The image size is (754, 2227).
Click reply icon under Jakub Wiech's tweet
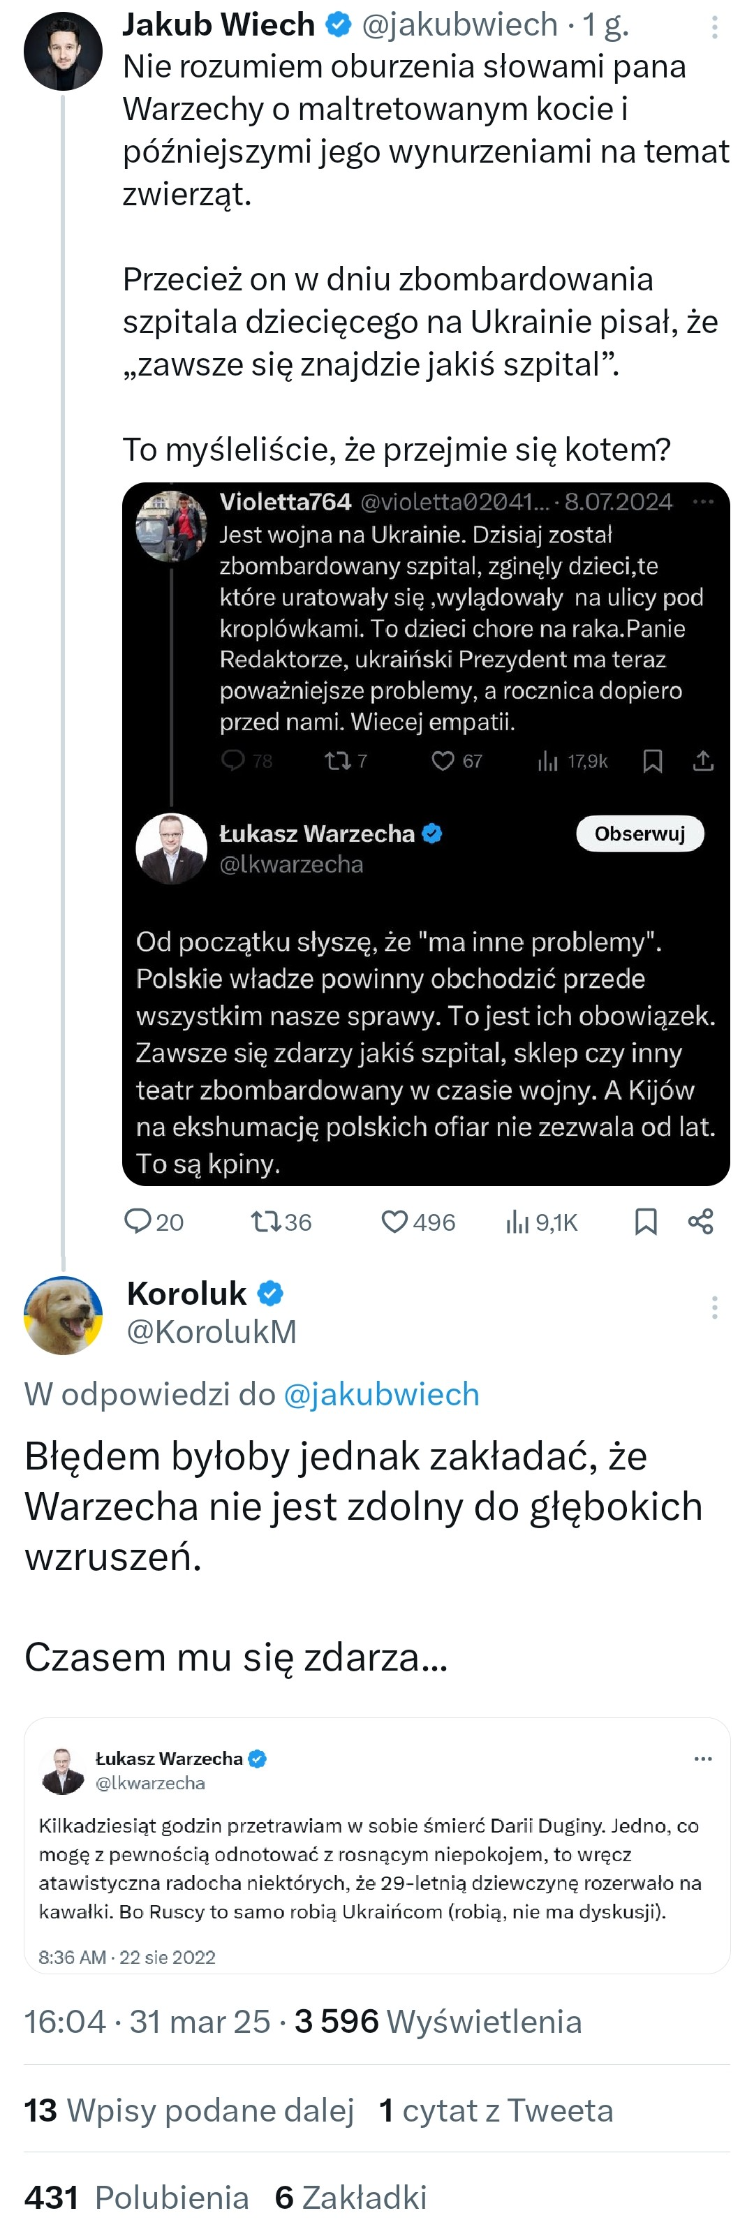coord(138,1221)
